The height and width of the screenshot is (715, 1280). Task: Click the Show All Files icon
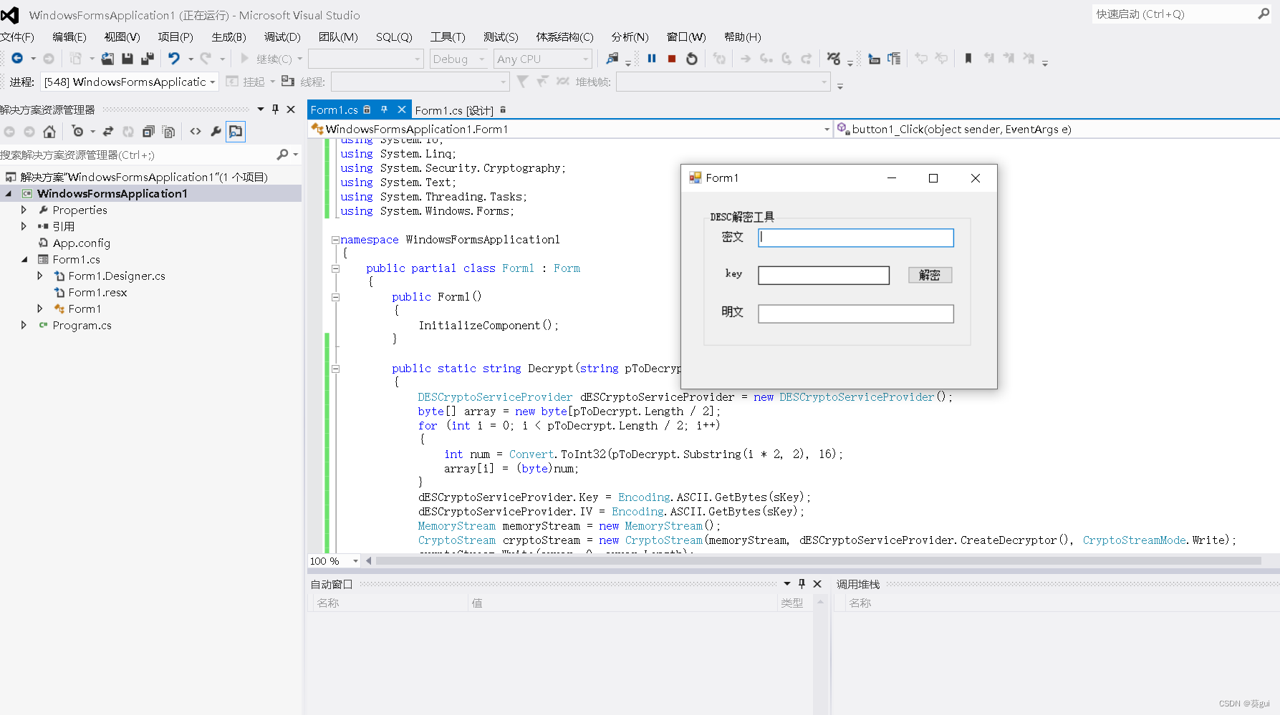pos(168,132)
